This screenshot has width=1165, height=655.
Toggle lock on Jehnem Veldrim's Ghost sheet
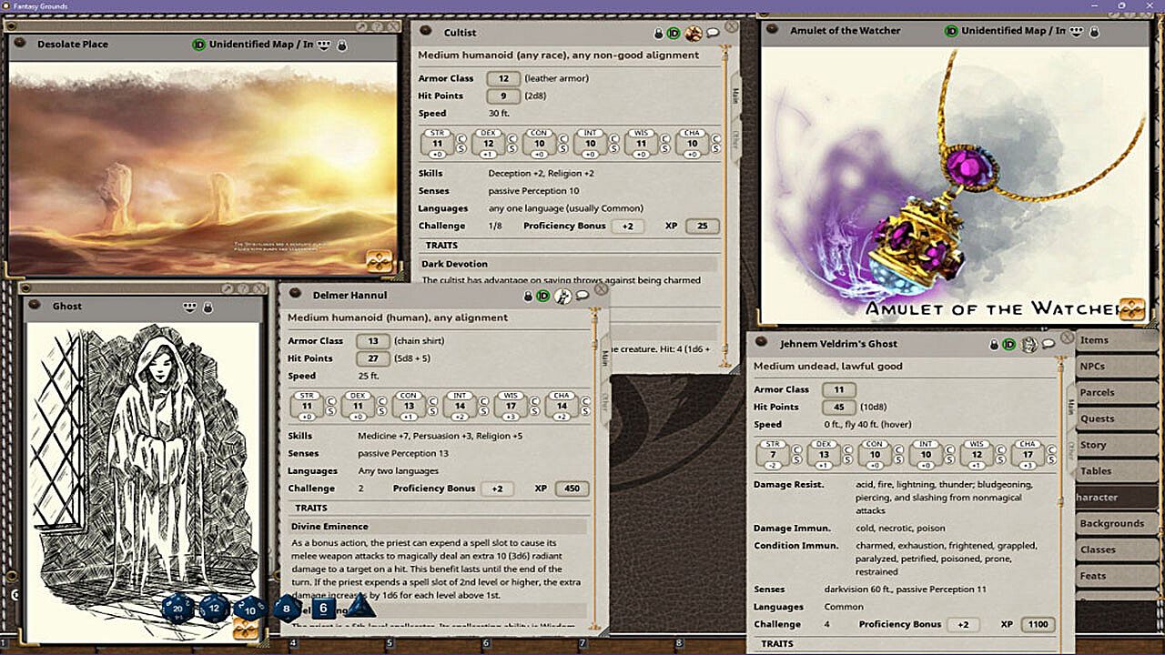click(x=994, y=345)
